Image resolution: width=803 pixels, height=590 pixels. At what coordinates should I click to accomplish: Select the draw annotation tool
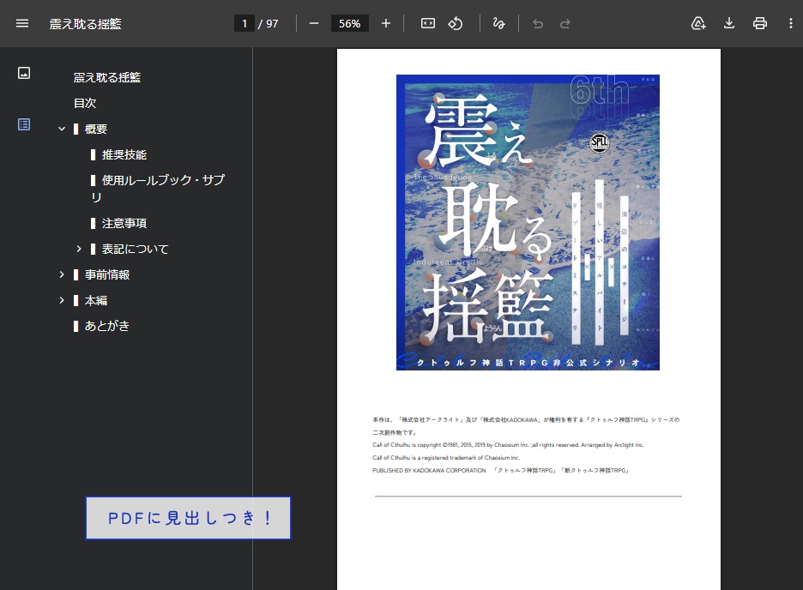[498, 23]
